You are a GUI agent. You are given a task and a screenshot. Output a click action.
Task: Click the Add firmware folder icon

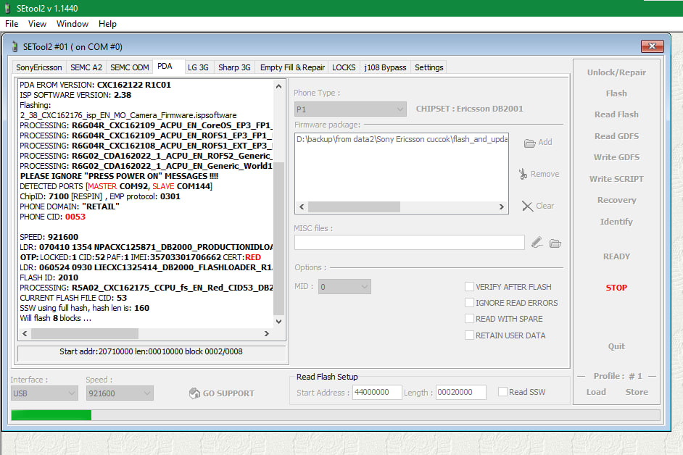[x=529, y=143]
